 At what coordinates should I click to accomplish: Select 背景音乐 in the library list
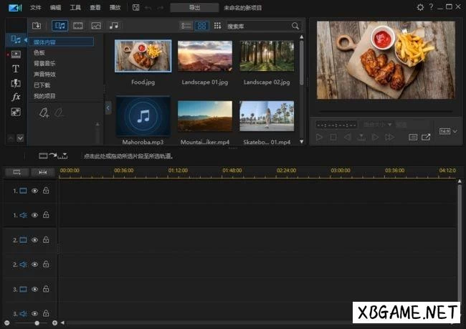click(44, 63)
